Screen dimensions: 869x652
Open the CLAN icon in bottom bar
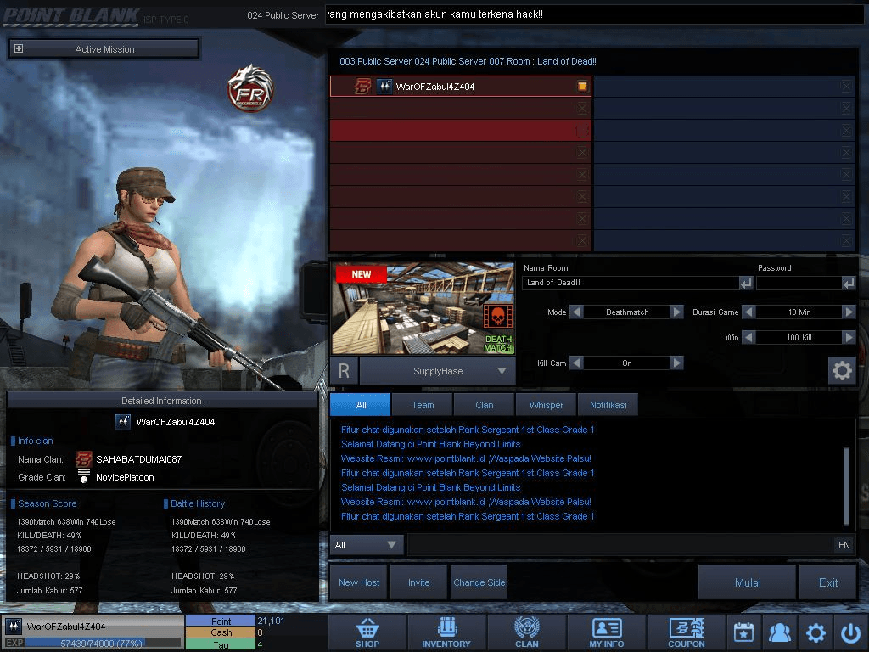coord(526,632)
